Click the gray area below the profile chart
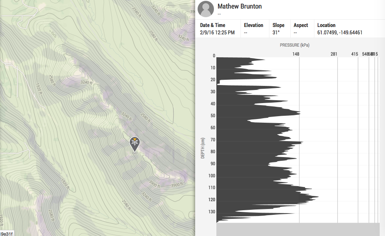 click(x=298, y=229)
